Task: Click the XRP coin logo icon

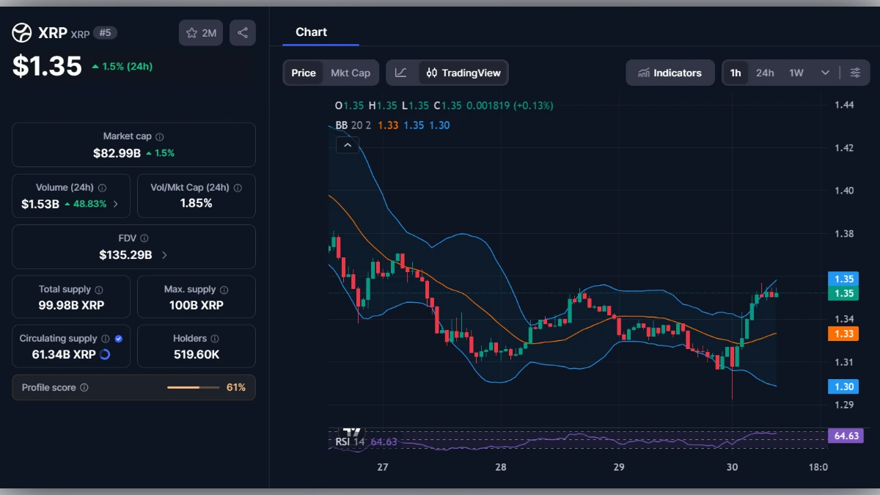Action: coord(22,33)
